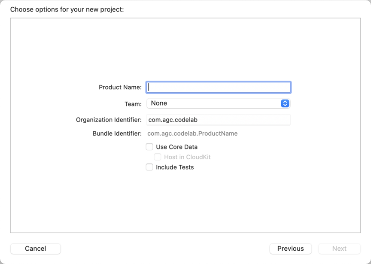Screen dimensions: 371x264
Task: Click the Organization Identifier field
Action: coord(218,120)
